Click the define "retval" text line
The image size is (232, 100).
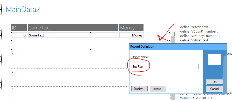point(195,27)
